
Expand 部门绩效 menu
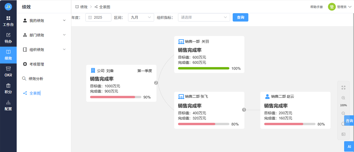tap(44, 35)
